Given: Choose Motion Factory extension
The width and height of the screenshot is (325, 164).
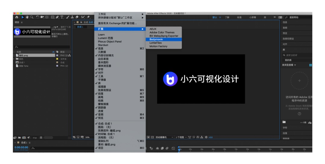Looking at the screenshot, I should (x=164, y=46).
